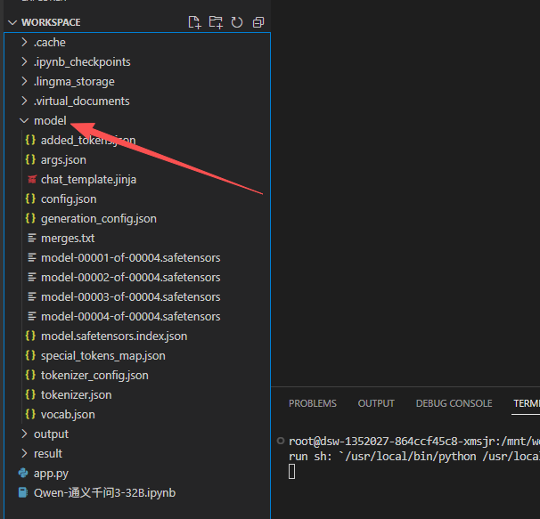Select model-00001-of-00004.safetensors file name
This screenshot has width=540, height=519.
point(130,258)
